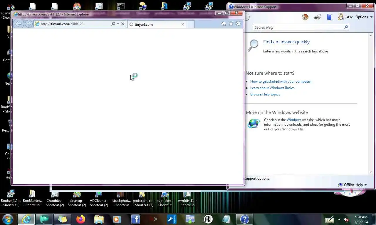Image resolution: width=376 pixels, height=225 pixels.
Task: Open the Choobies shortcut on desktop
Action: pos(55,198)
